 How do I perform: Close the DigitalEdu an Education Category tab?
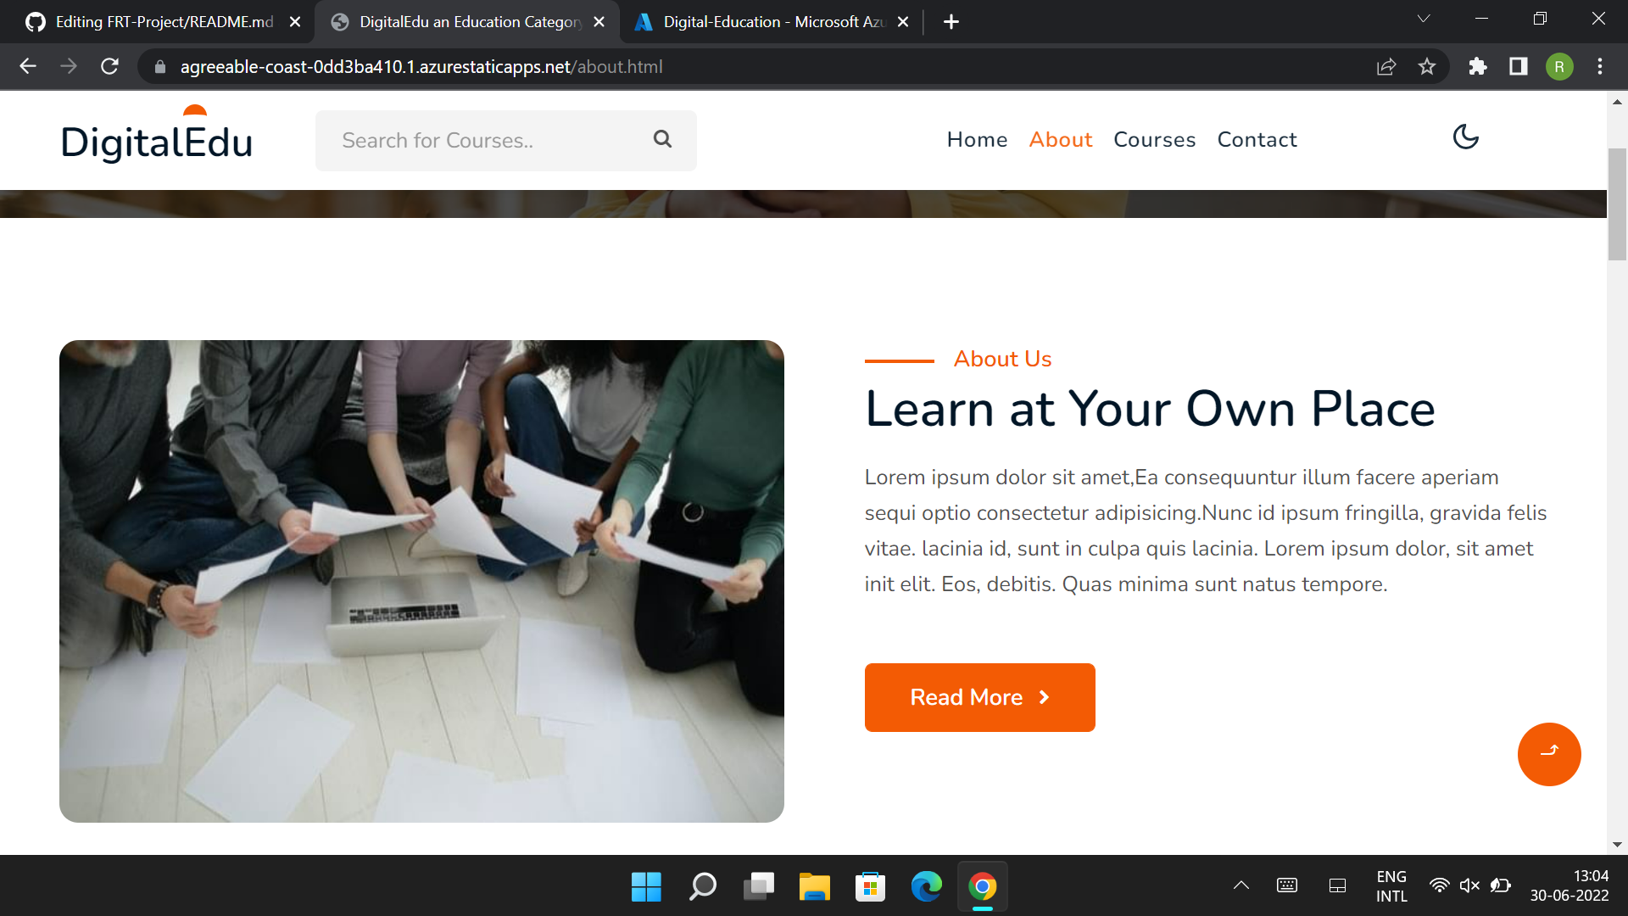(x=599, y=22)
